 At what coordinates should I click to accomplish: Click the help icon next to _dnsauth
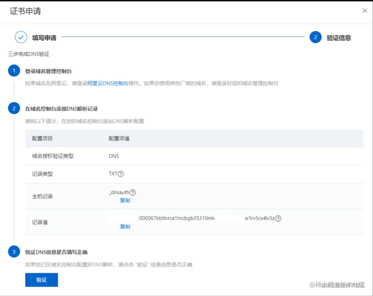pyautogui.click(x=133, y=192)
